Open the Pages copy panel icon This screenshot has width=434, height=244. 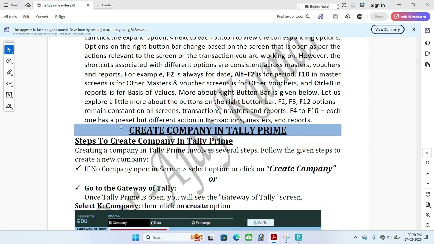click(428, 65)
